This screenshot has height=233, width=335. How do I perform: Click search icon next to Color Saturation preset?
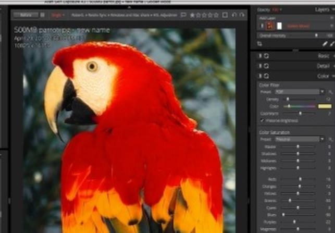pyautogui.click(x=330, y=140)
